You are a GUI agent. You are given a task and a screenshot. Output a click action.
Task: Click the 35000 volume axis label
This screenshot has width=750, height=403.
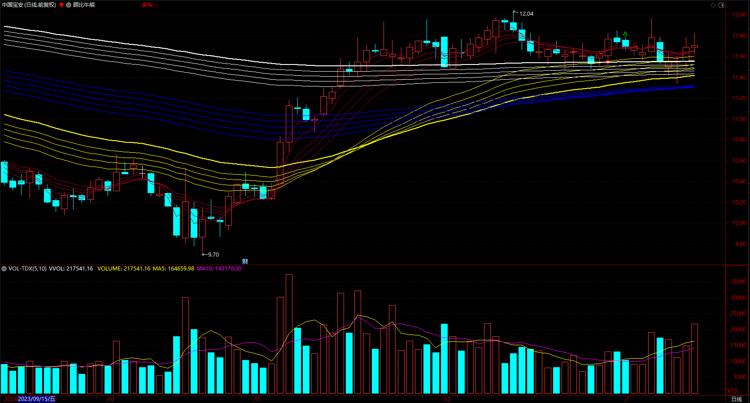tap(738, 282)
